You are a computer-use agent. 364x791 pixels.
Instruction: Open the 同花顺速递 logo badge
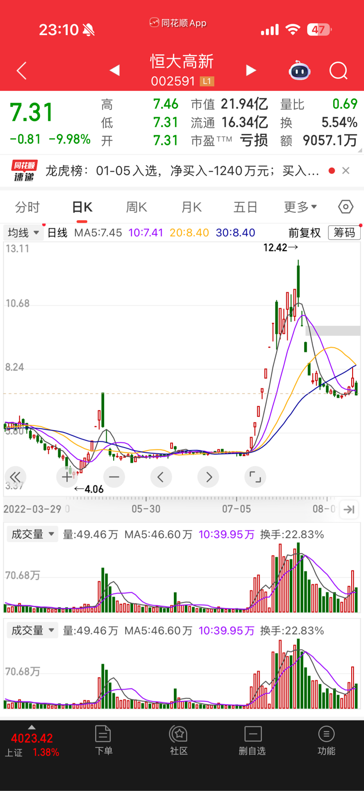pyautogui.click(x=25, y=171)
